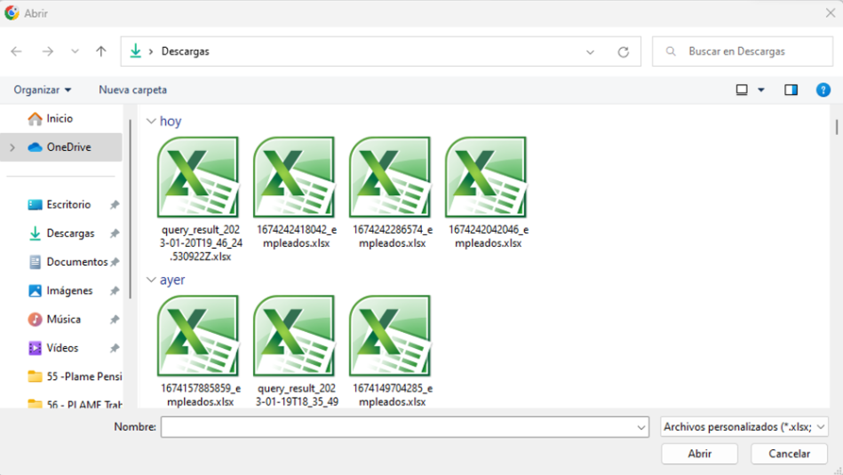The image size is (843, 475).
Task: Open Música from the sidebar
Action: pyautogui.click(x=63, y=319)
